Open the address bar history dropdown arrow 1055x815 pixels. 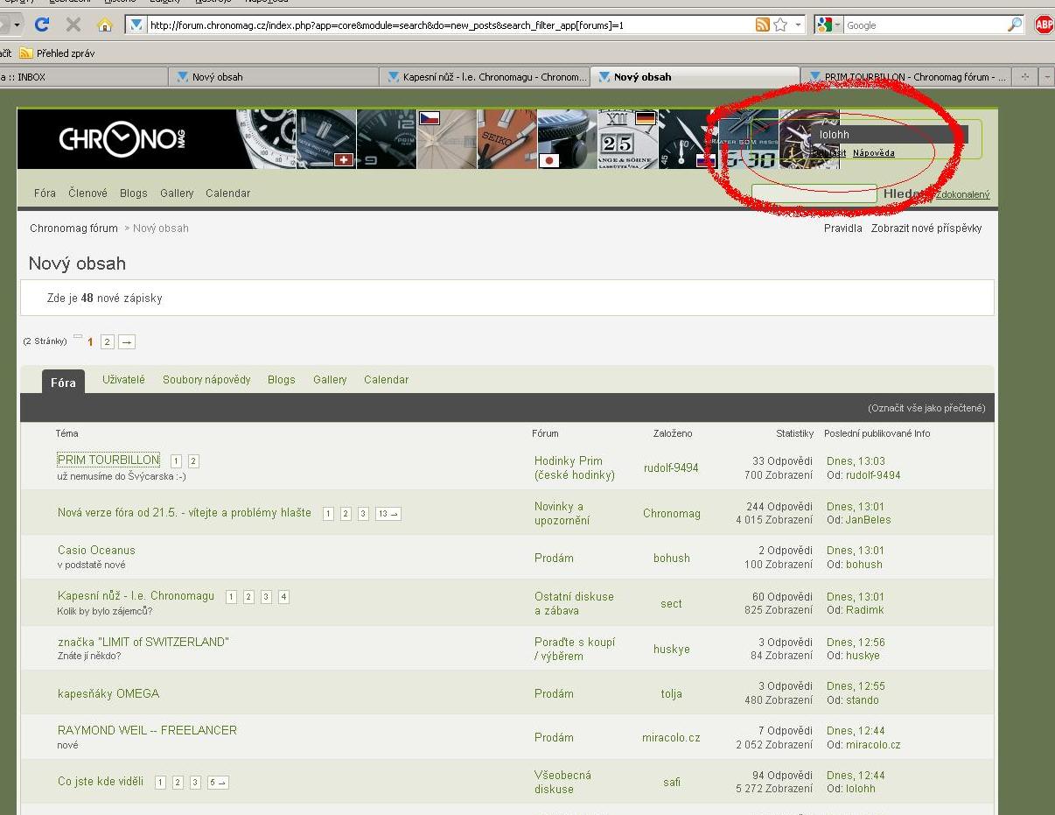[798, 25]
